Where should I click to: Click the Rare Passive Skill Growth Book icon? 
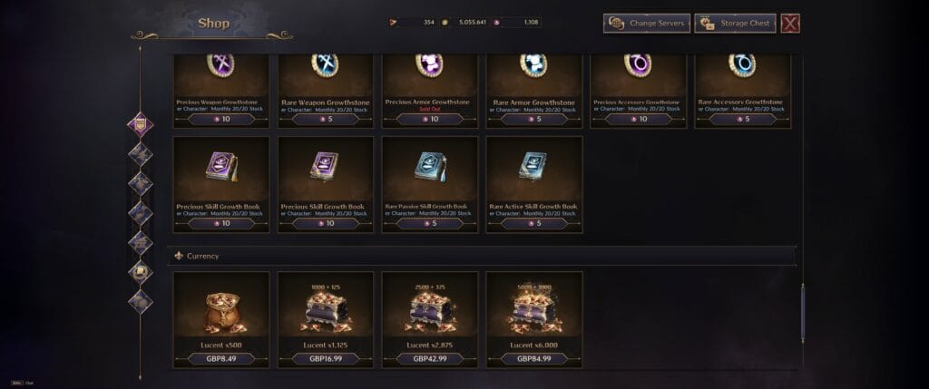click(429, 167)
